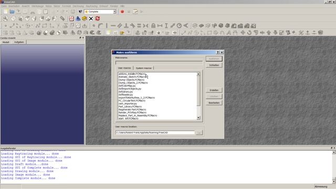Select the measure distance ruler icon
336x189 pixels.
pyautogui.click(x=62, y=19)
